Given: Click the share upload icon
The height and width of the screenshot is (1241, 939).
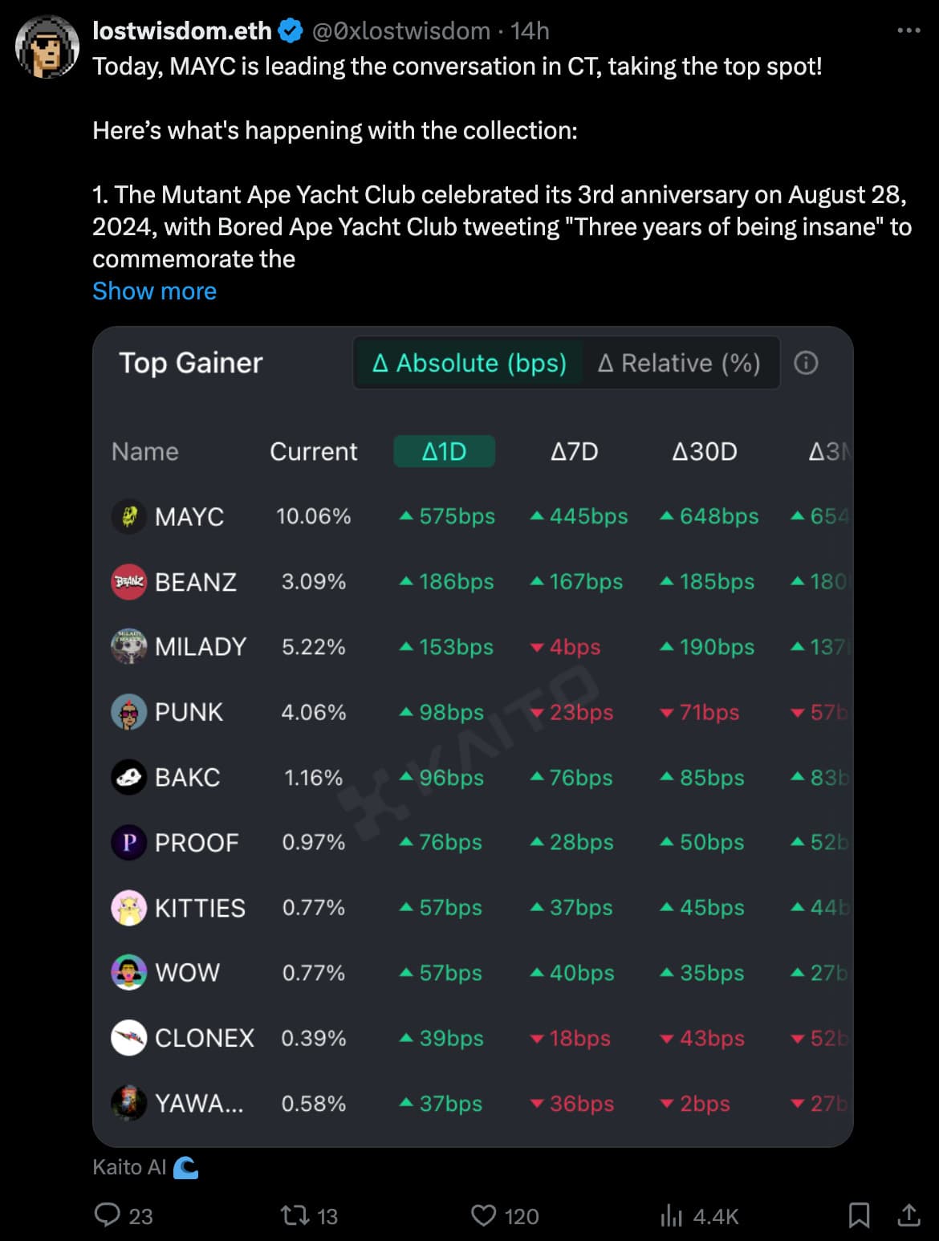Looking at the screenshot, I should point(909,1215).
